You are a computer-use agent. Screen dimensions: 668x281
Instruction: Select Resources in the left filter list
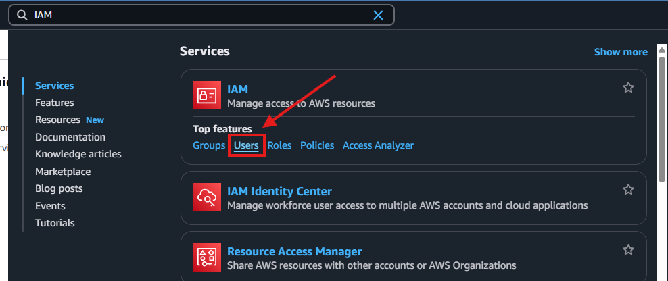coord(57,120)
